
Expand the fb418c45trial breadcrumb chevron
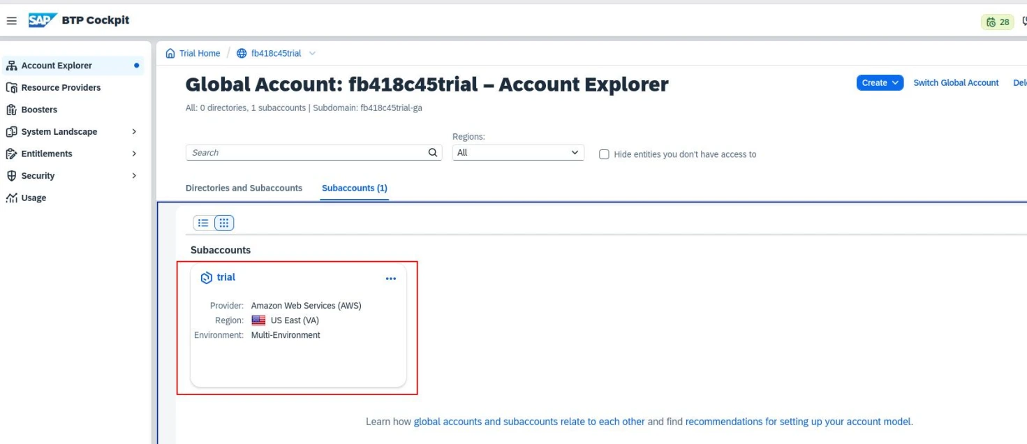click(312, 53)
